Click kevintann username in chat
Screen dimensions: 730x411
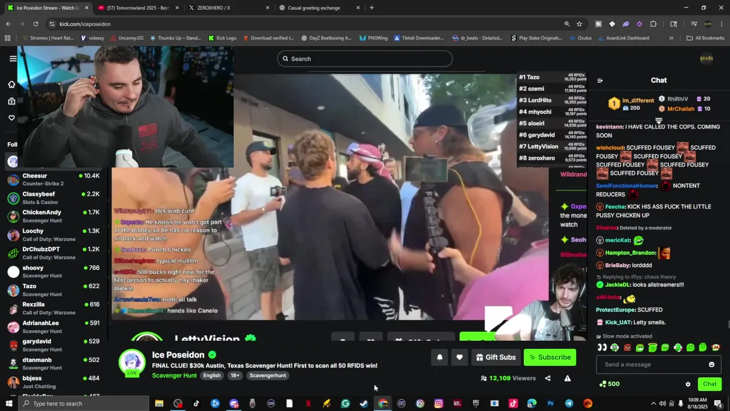point(610,127)
